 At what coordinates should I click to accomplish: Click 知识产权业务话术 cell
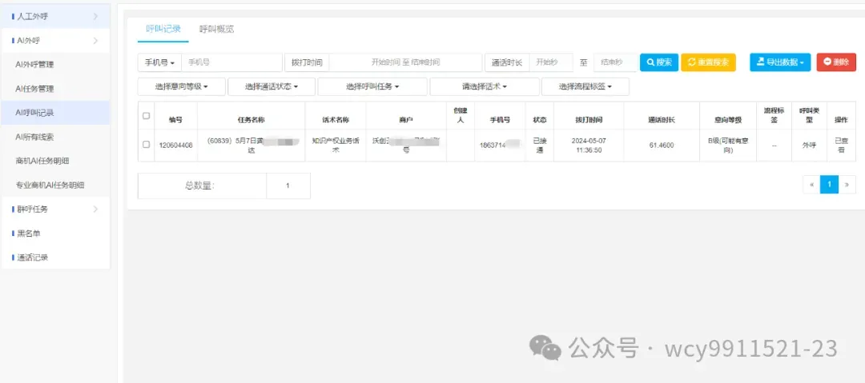coord(336,146)
